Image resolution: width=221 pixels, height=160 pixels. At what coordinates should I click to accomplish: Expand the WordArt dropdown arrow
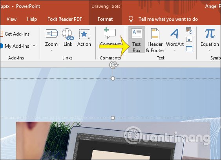(175, 50)
